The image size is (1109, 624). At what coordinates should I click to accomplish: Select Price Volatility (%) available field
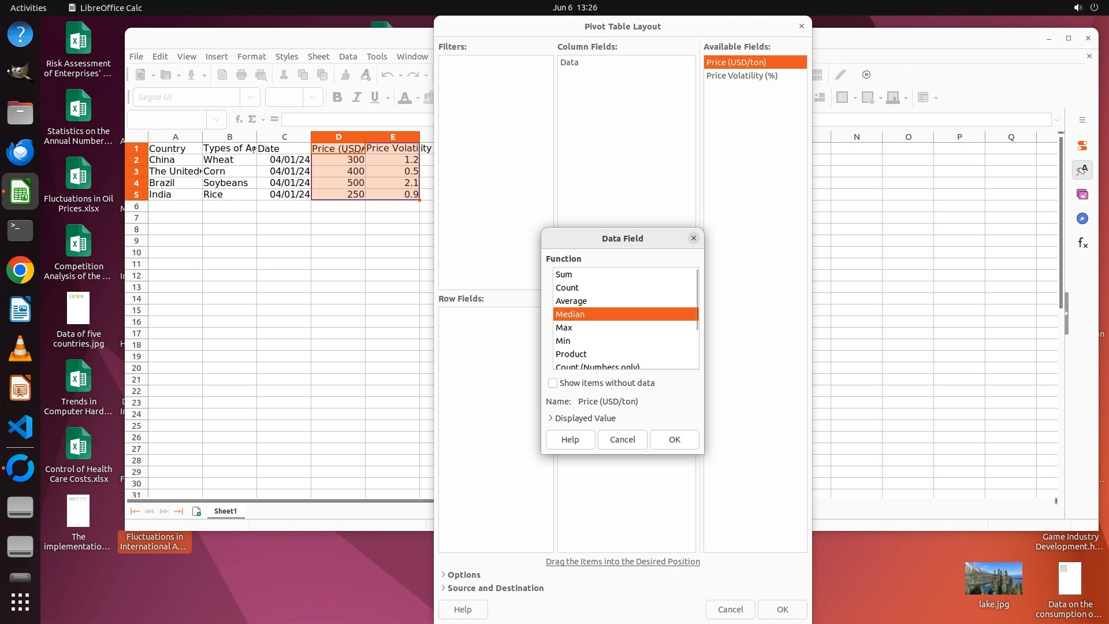pyautogui.click(x=742, y=76)
